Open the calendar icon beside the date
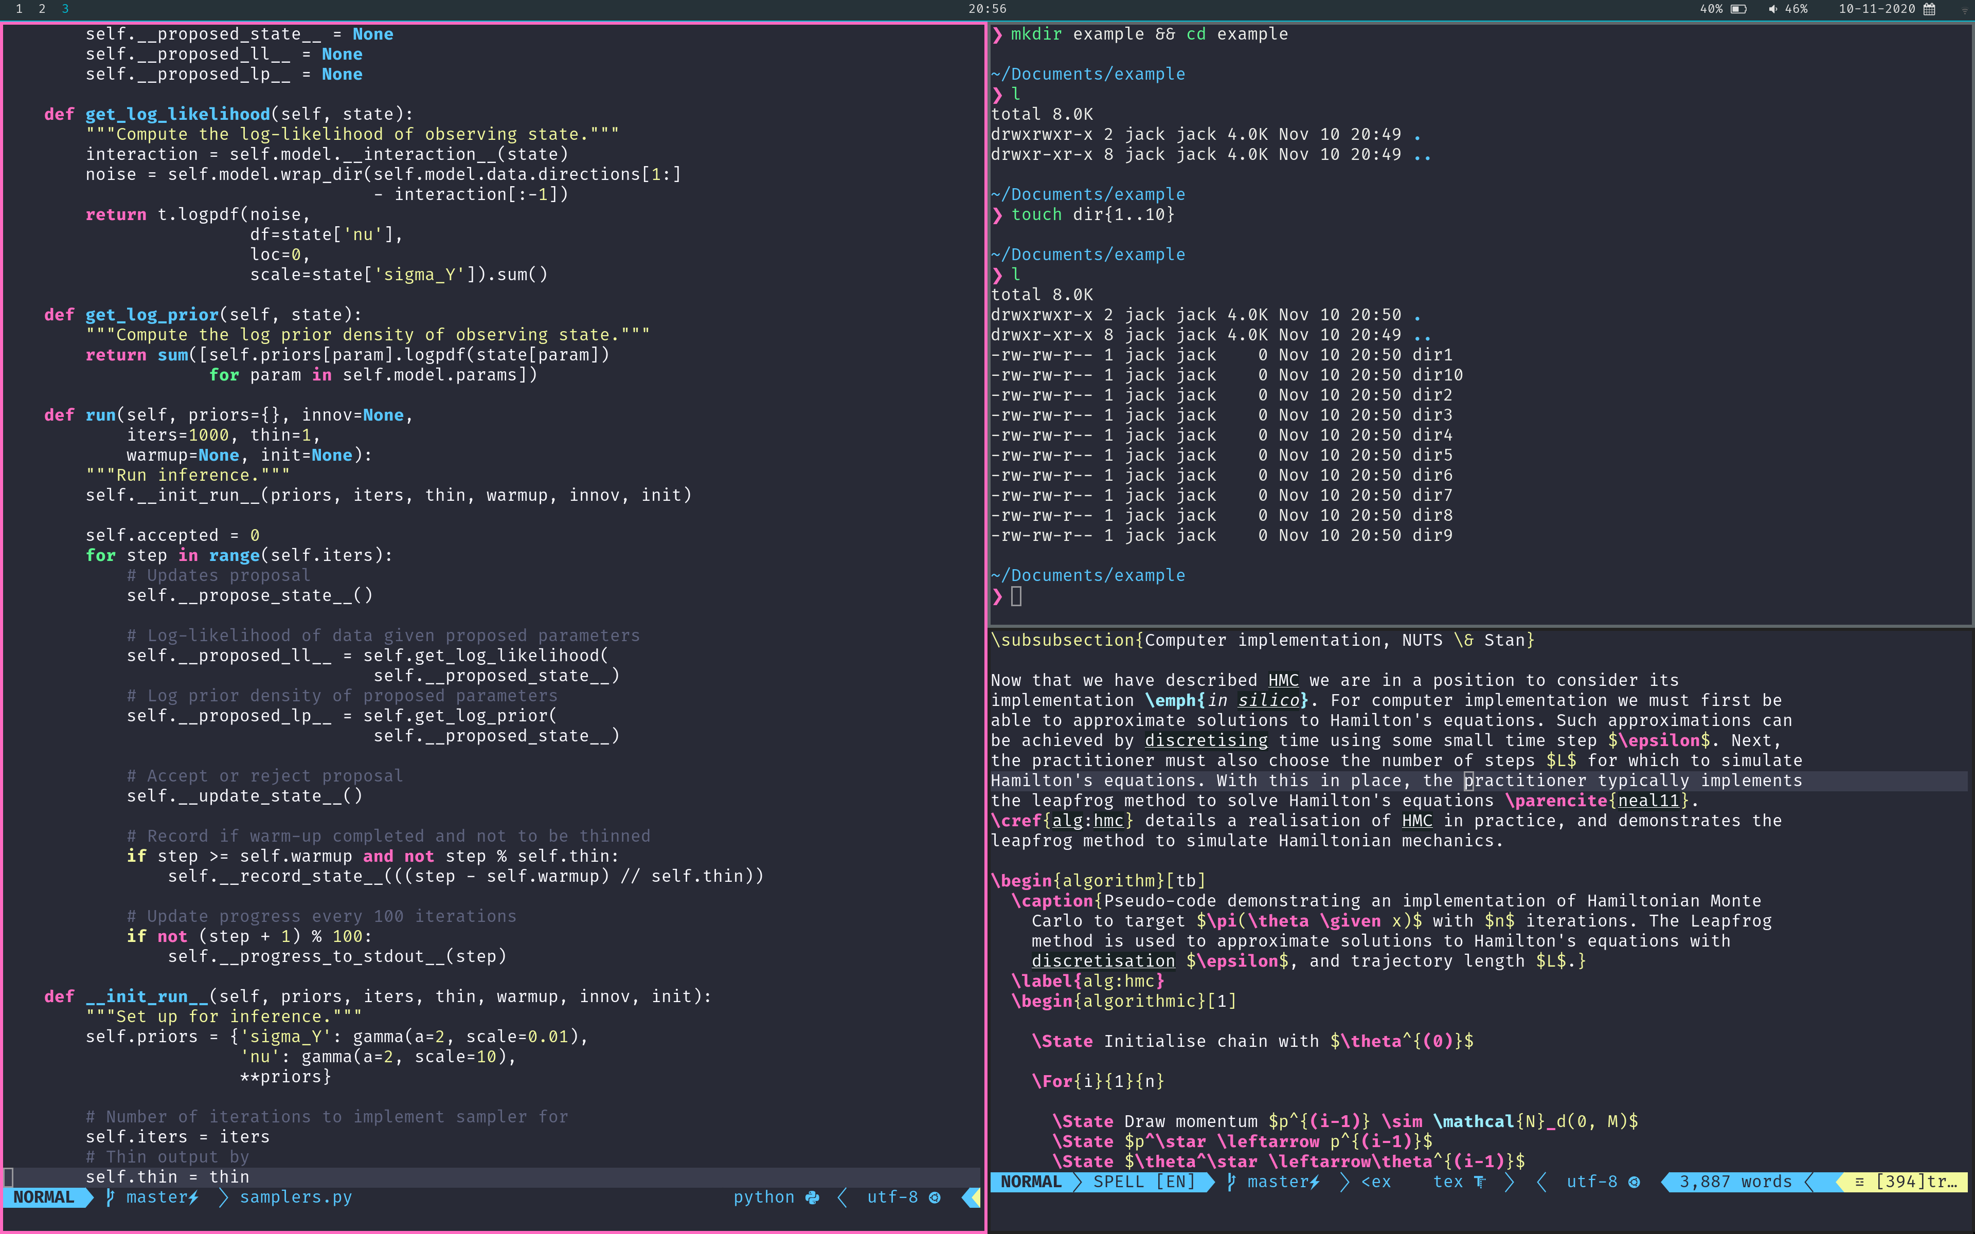Viewport: 1975px width, 1234px height. 1930,9
